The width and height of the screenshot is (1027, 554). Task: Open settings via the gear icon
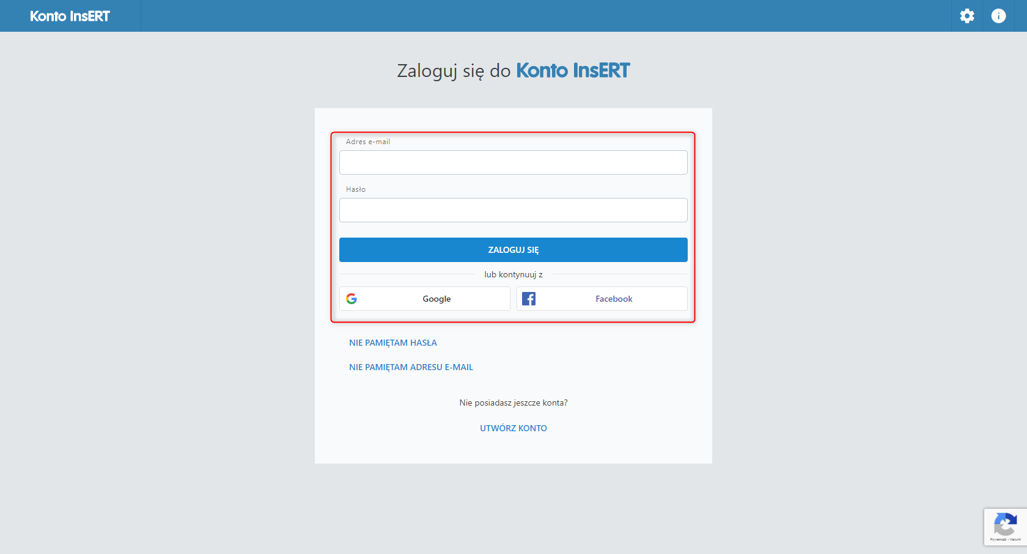point(967,16)
